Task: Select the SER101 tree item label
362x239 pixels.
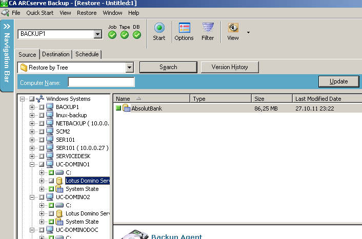Action: coord(65,140)
